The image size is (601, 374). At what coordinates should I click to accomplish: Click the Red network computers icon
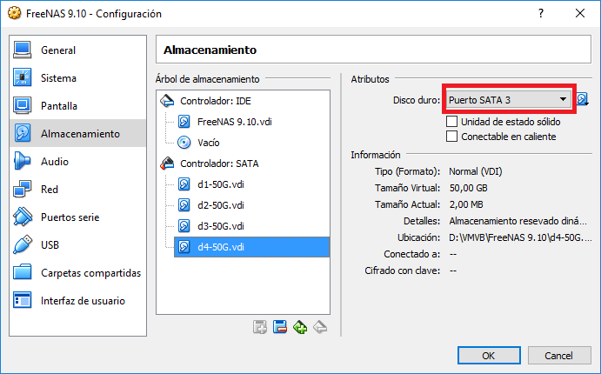pos(23,189)
